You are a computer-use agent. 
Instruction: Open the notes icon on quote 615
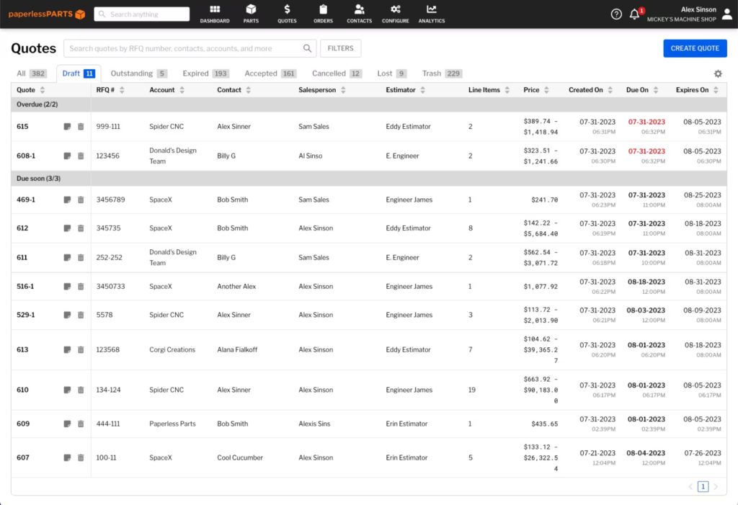tap(68, 127)
